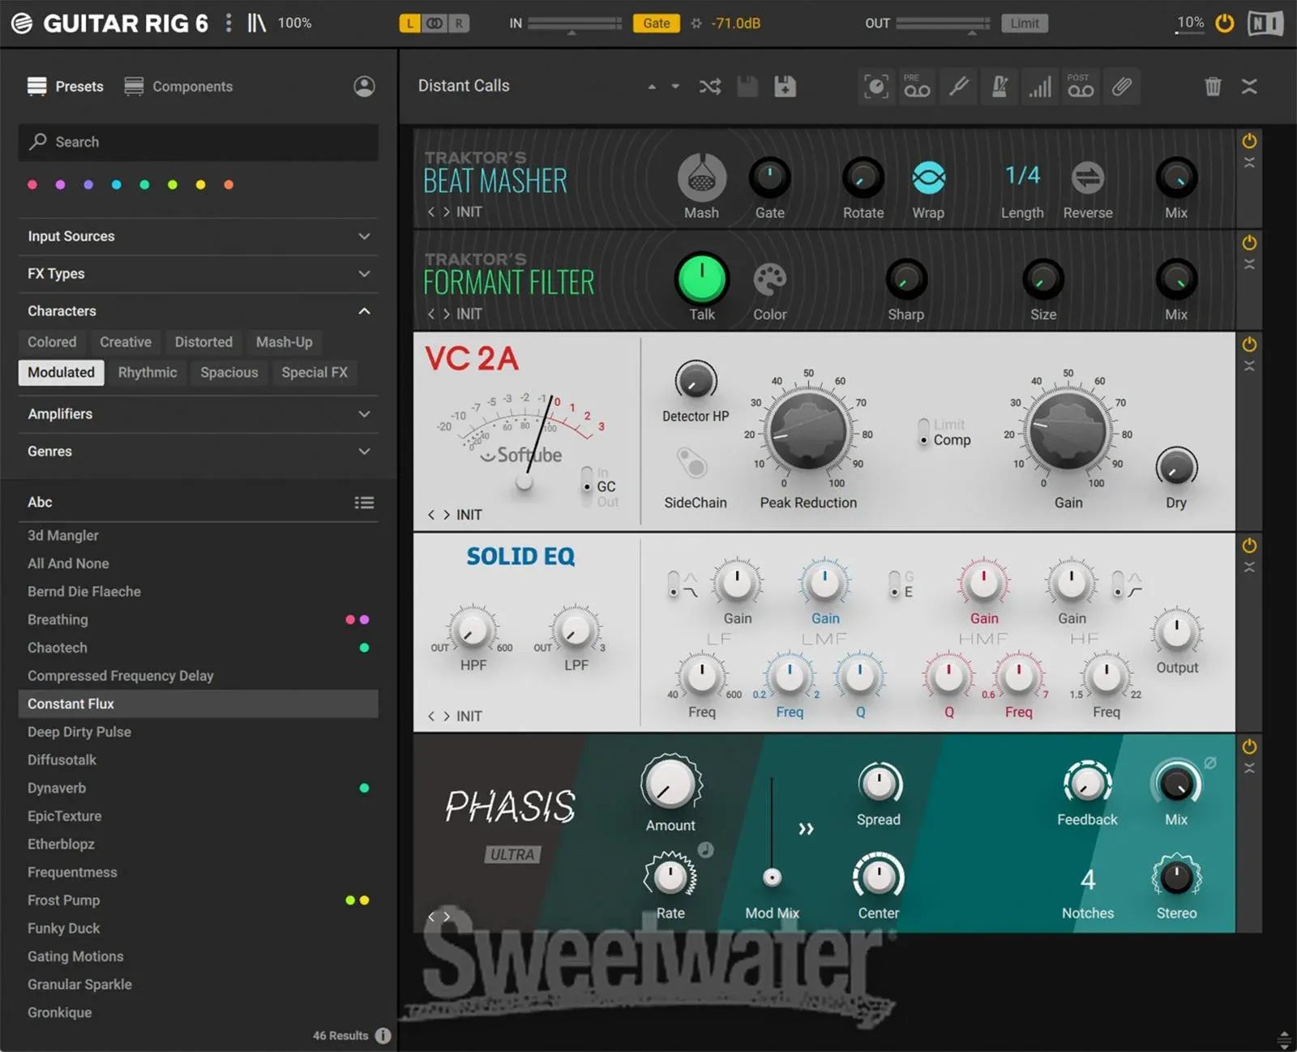Expand the Amplifiers section
Screen dimensions: 1297x1052
click(x=198, y=414)
